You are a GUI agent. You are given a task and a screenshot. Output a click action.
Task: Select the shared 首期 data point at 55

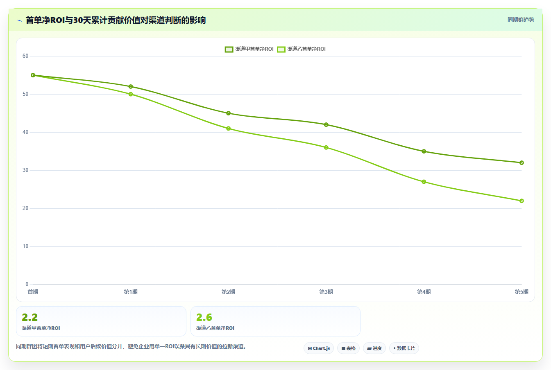(x=33, y=75)
